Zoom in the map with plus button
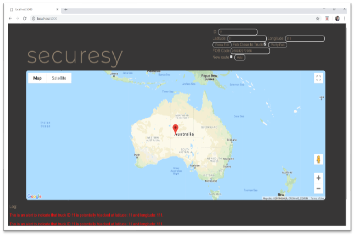The height and width of the screenshot is (236, 354). pyautogui.click(x=318, y=178)
